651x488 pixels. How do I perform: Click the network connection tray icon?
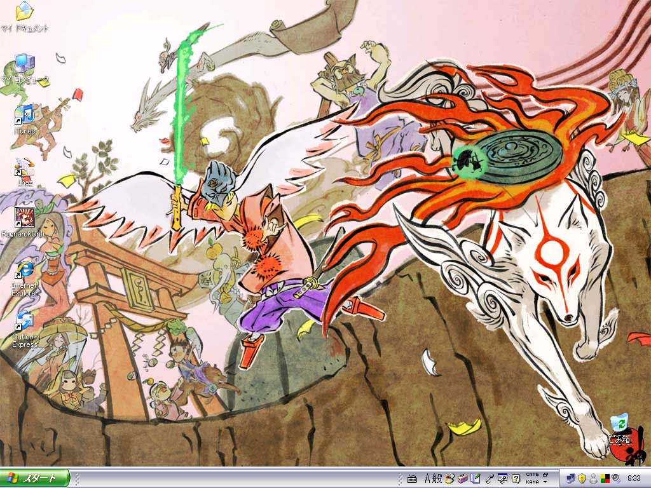pos(570,478)
